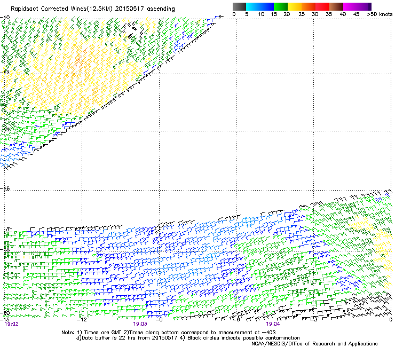Click the '20' legend scale label

pos(287,14)
